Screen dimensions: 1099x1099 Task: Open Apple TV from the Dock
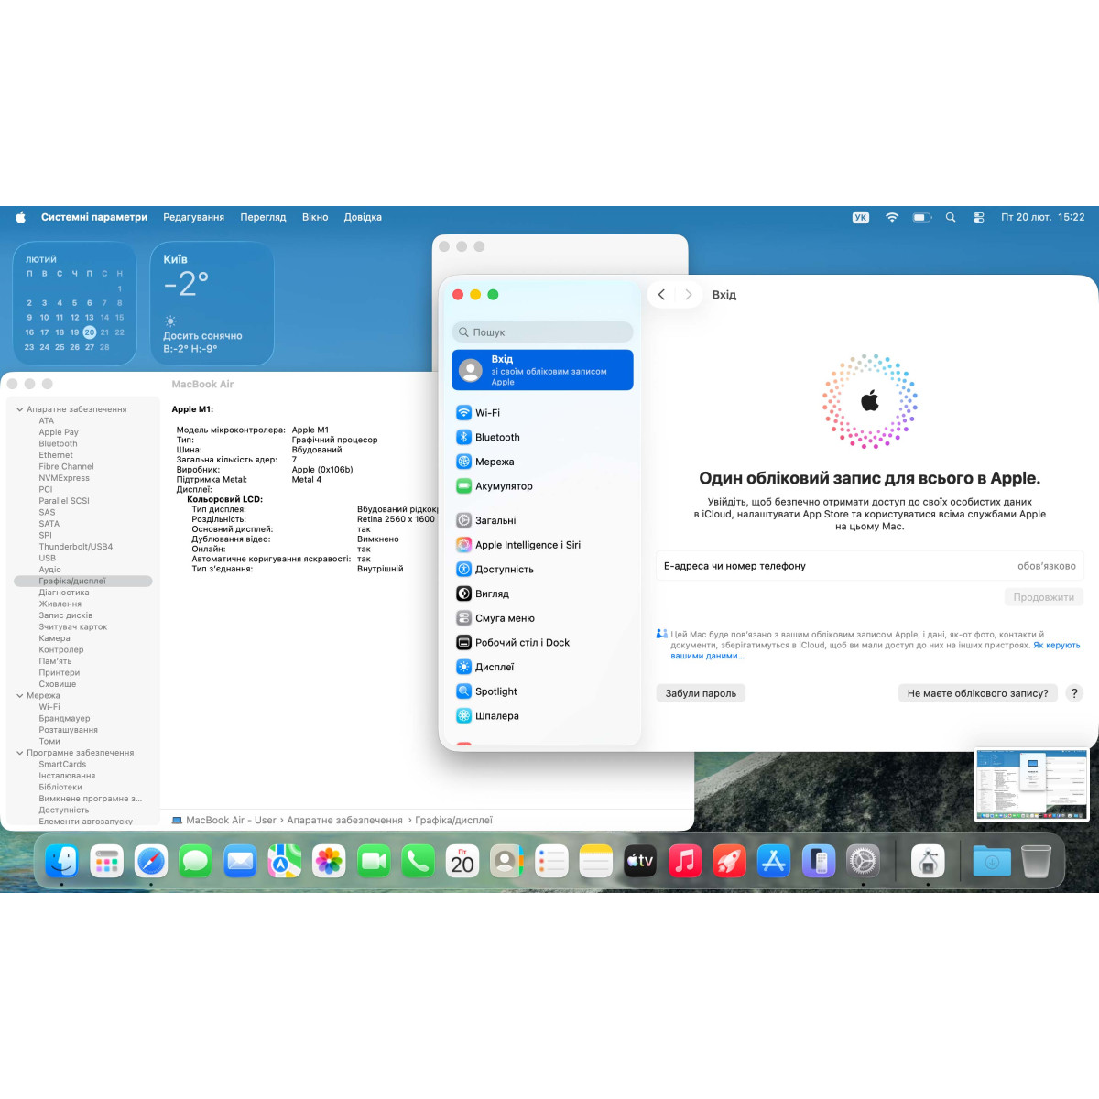tap(640, 861)
